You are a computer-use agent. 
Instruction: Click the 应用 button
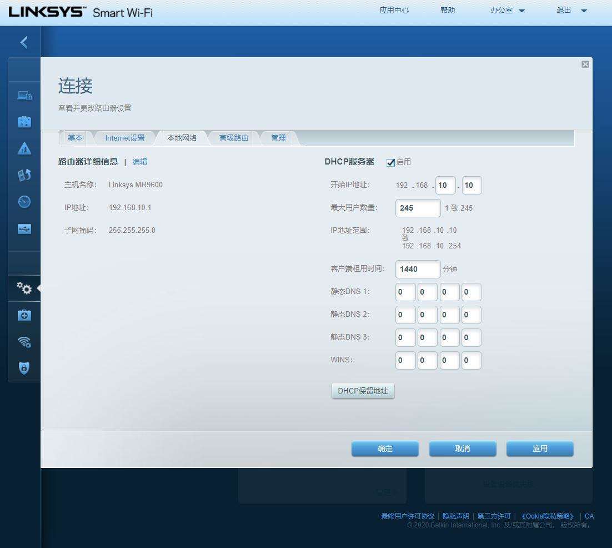click(x=540, y=449)
